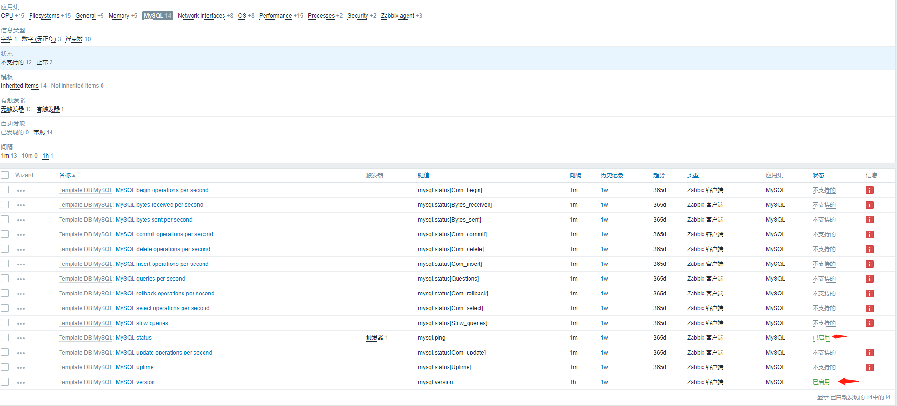The height and width of the screenshot is (406, 897).
Task: Click red info icon for MySQL queries per second
Action: click(869, 279)
